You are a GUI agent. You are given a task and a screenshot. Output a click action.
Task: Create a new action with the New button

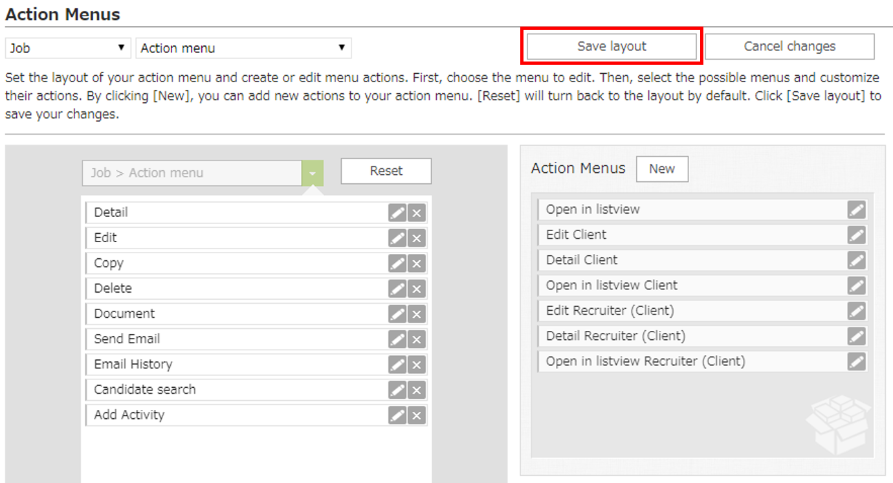[x=662, y=168]
